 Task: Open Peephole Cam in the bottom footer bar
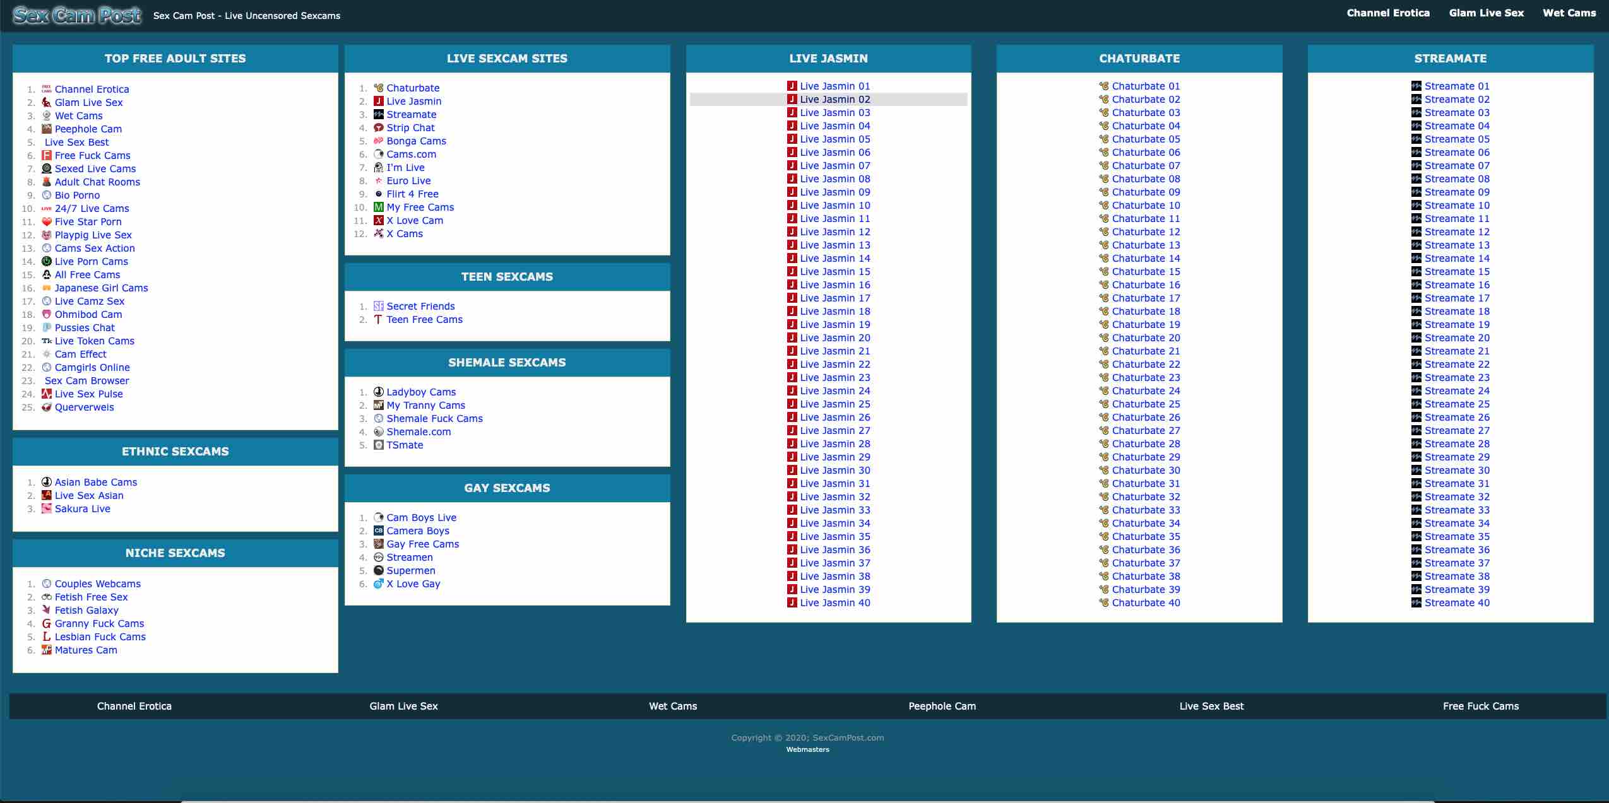(942, 706)
